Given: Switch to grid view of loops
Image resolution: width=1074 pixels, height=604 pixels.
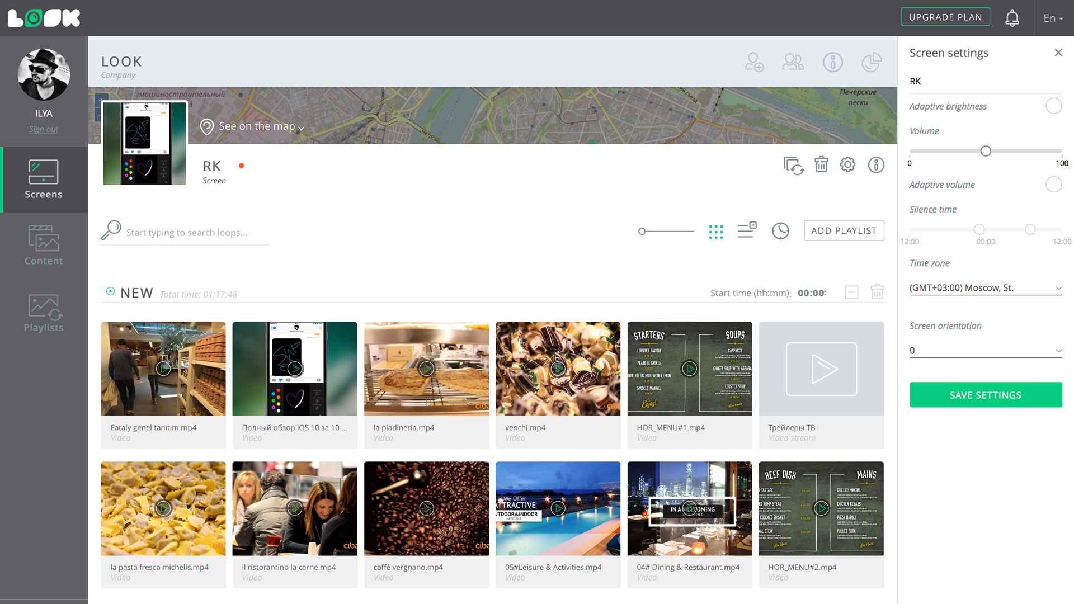Looking at the screenshot, I should 716,232.
